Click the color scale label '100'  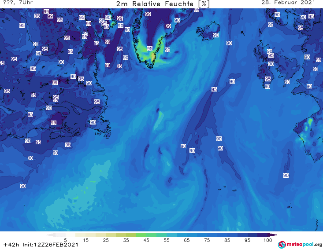268,240
